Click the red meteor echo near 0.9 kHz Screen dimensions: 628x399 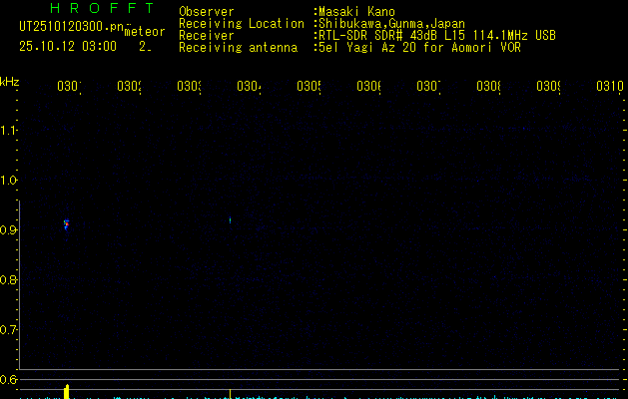tap(67, 224)
